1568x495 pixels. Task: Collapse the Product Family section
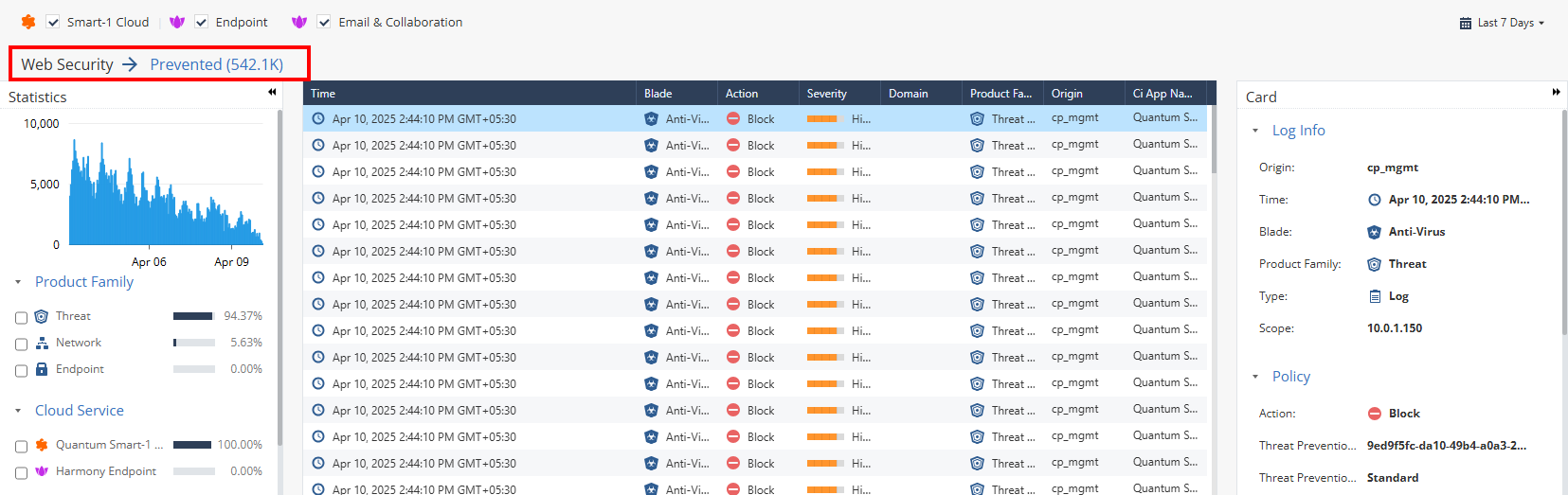pos(18,282)
